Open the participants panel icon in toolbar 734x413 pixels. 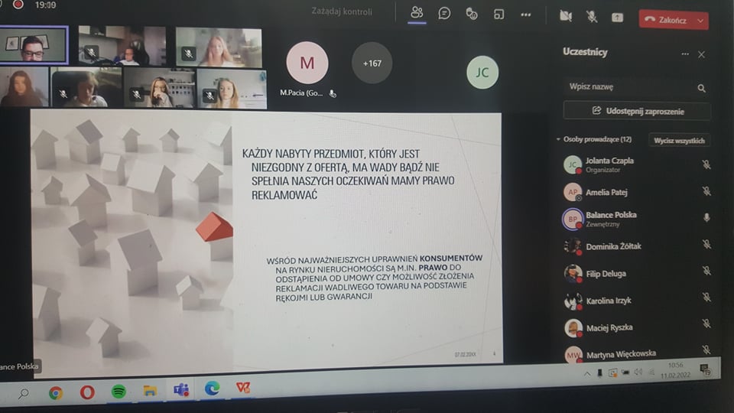(x=417, y=13)
